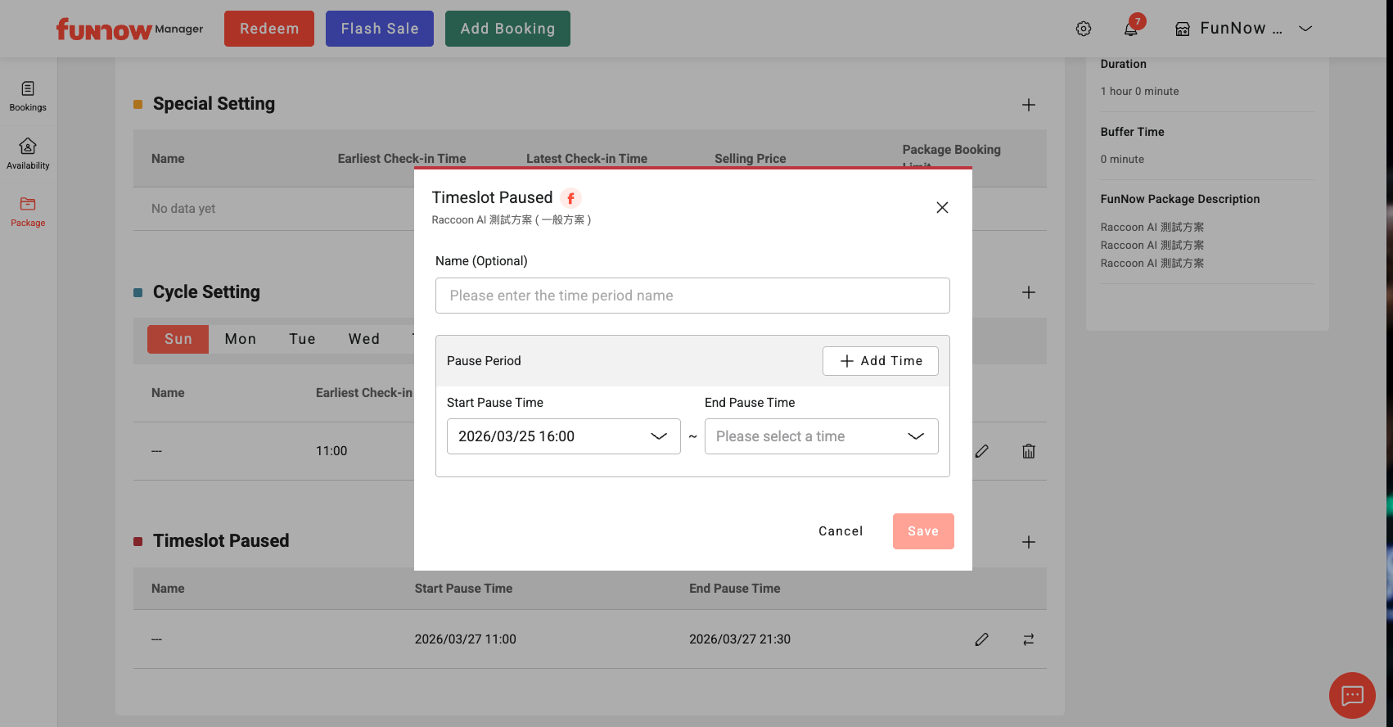
Task: Open the Start Pause Time dropdown
Action: pyautogui.click(x=563, y=436)
